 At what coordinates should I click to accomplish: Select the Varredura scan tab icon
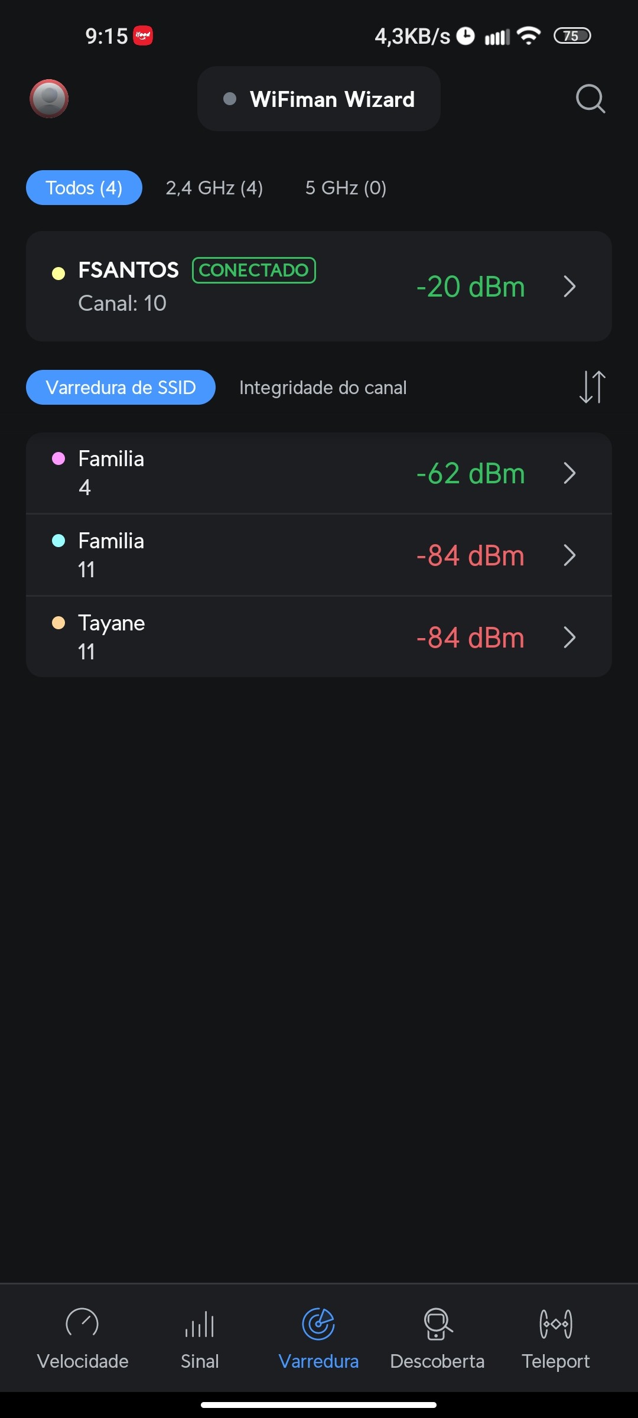coord(318,1324)
